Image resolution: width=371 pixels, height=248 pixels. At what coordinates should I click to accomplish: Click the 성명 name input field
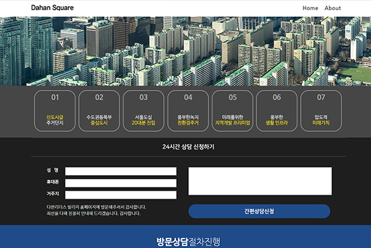coord(121,171)
